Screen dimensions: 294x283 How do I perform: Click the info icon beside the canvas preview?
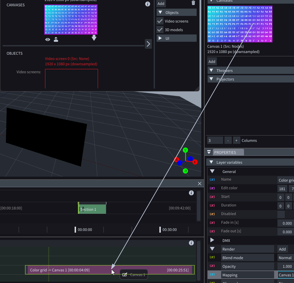click(x=148, y=4)
